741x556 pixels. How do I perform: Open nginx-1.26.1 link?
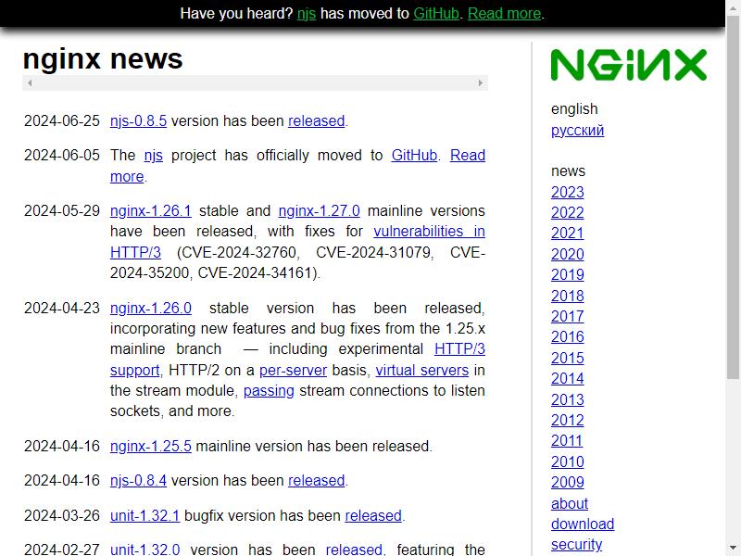[x=151, y=210]
